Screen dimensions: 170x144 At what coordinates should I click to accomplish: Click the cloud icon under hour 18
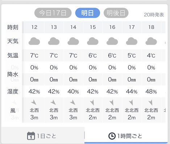coord(151,41)
